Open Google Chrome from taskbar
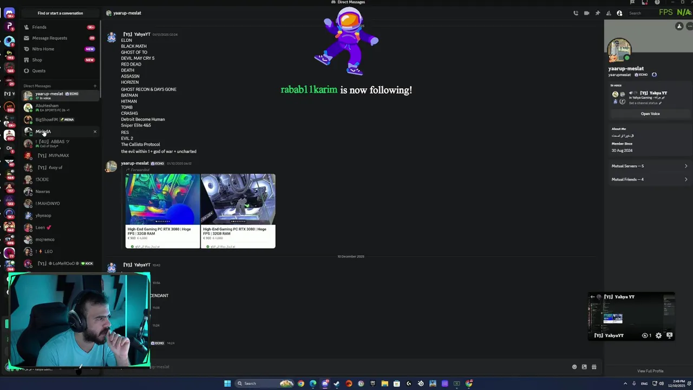Image resolution: width=693 pixels, height=390 pixels. [x=301, y=383]
